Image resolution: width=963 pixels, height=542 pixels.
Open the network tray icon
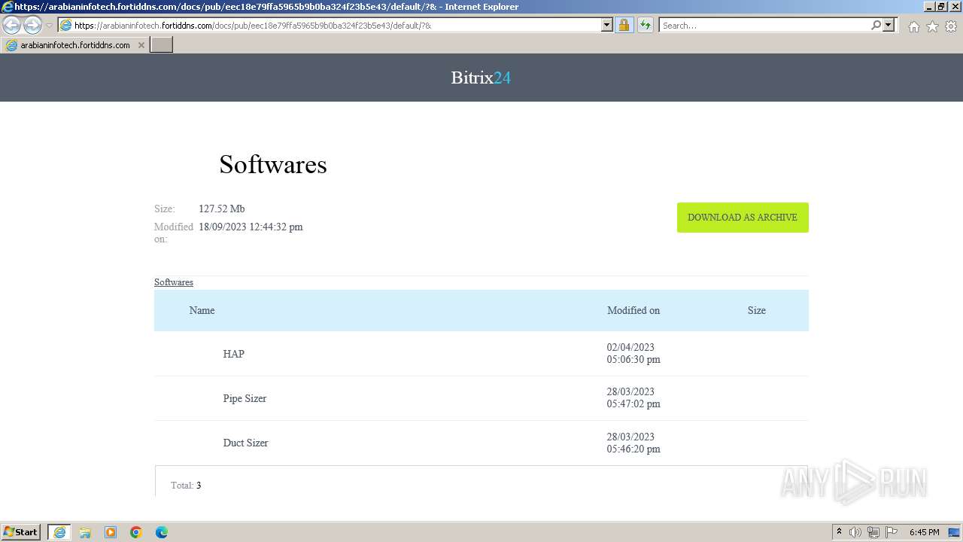point(873,532)
